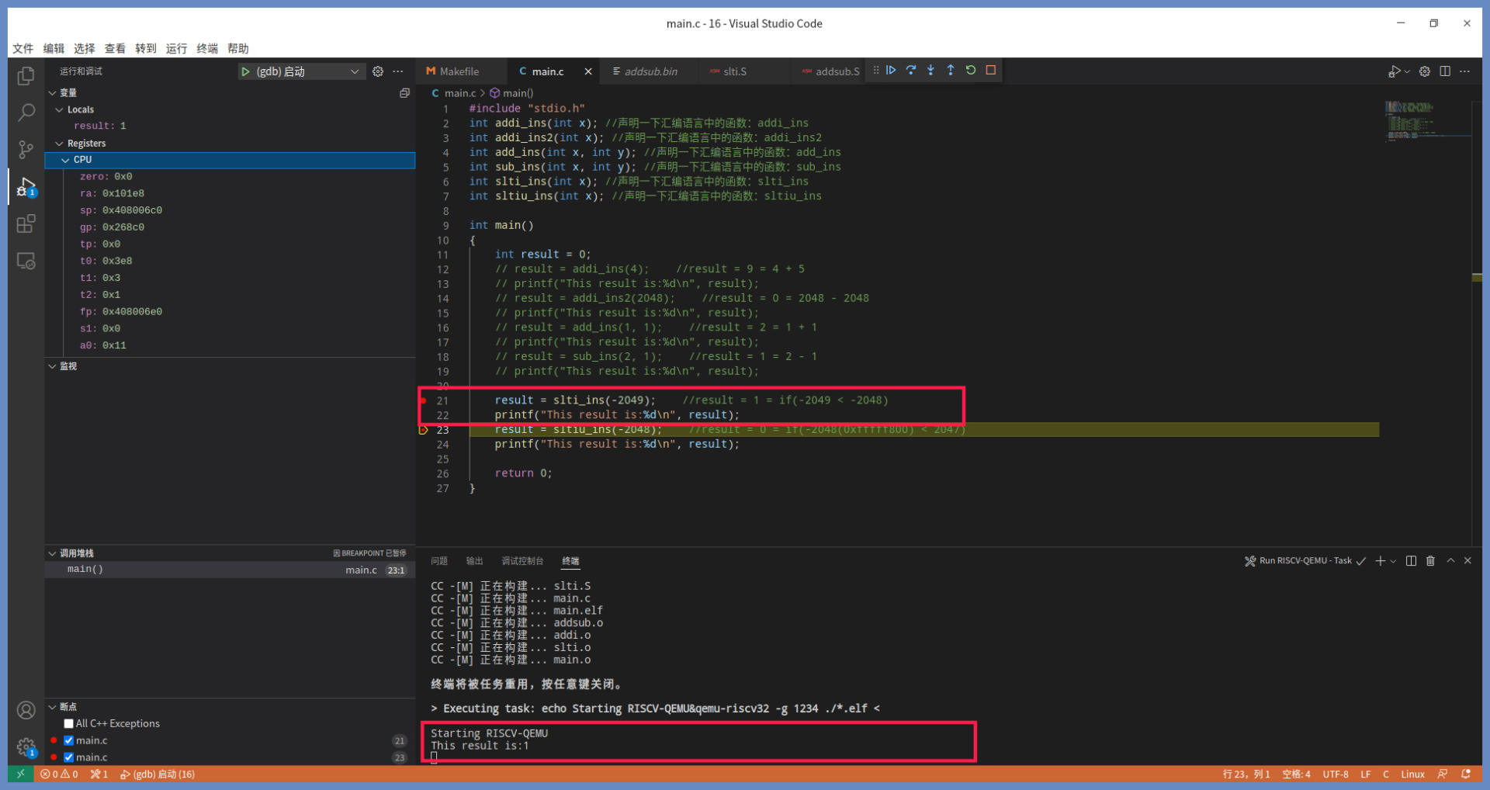Open the Explorer view in activity bar

click(x=26, y=76)
